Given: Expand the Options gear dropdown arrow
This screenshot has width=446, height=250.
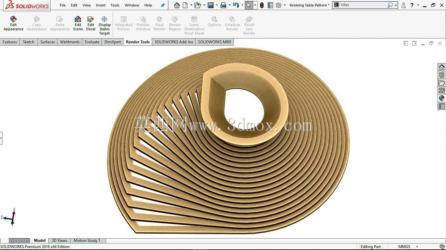Looking at the screenshot, I should [285, 5].
